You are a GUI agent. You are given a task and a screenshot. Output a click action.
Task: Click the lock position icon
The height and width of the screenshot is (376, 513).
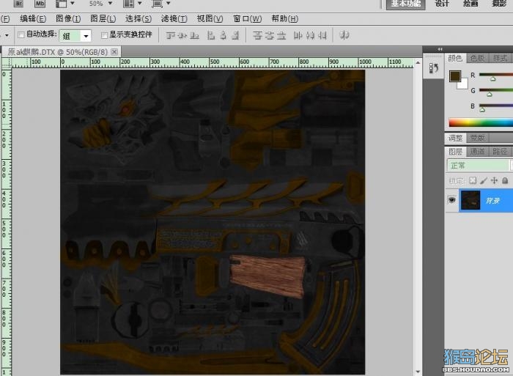(x=495, y=180)
